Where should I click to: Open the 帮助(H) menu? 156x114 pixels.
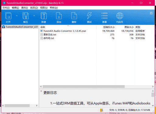pyautogui.click(x=54, y=8)
